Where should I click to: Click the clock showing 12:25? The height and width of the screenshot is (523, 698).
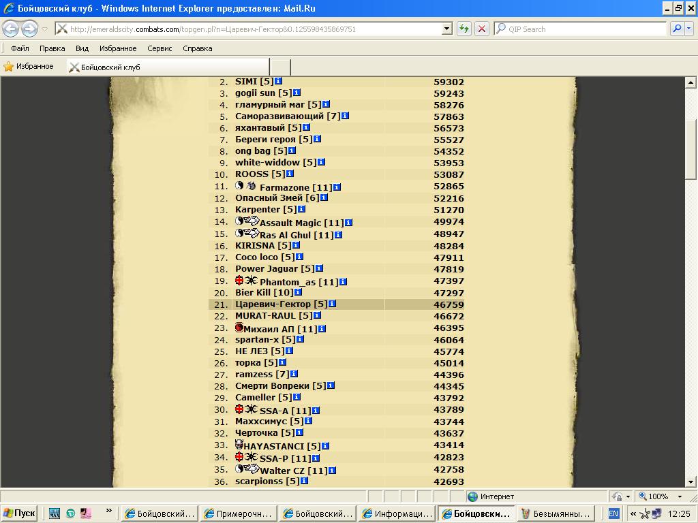[x=680, y=513]
